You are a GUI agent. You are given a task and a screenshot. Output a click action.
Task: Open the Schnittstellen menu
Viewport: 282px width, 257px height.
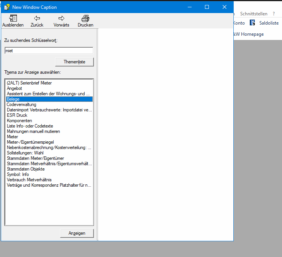[254, 14]
